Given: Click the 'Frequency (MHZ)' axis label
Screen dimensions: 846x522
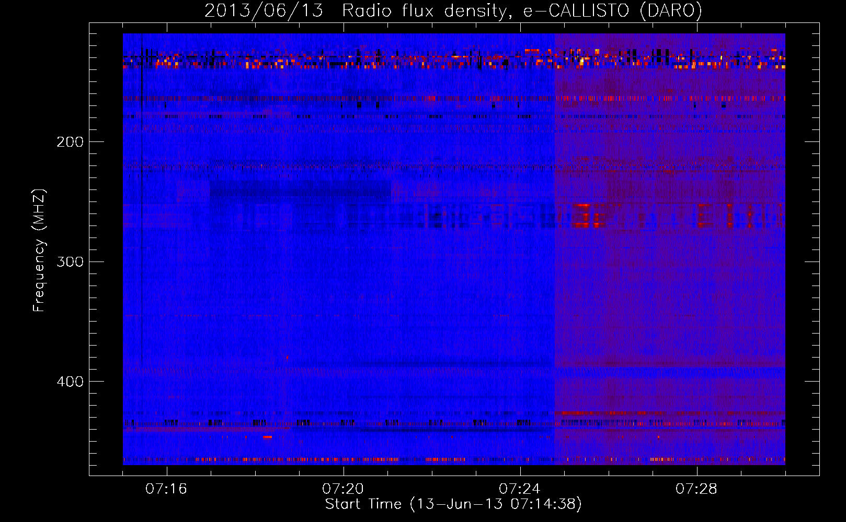Looking at the screenshot, I should pos(39,251).
